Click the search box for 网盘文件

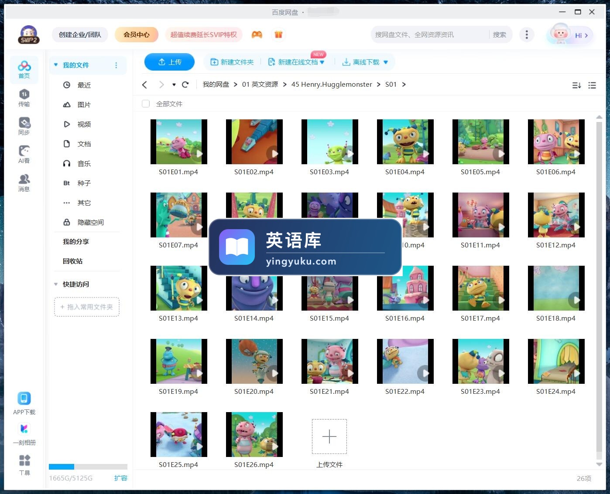tap(430, 34)
